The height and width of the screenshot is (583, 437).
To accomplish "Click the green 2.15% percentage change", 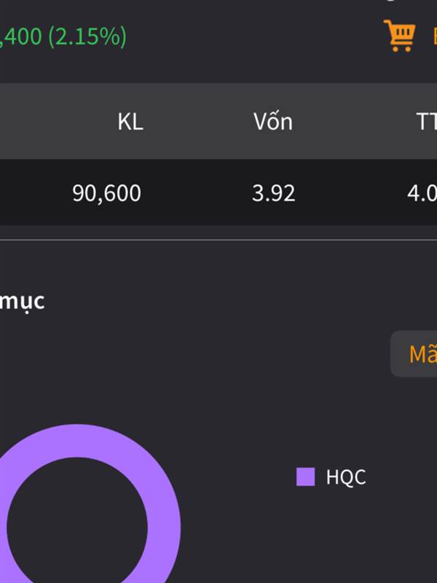I will pyautogui.click(x=87, y=36).
